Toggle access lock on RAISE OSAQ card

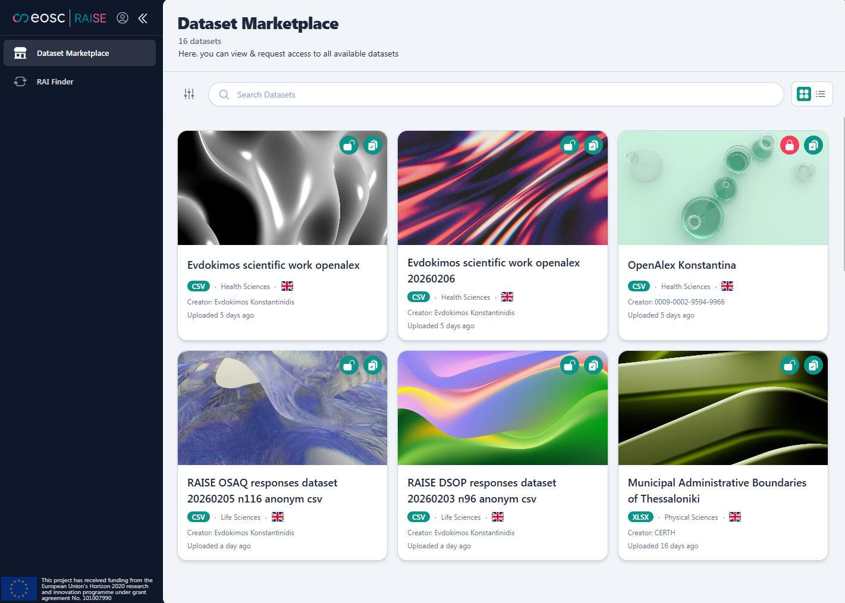pyautogui.click(x=348, y=365)
